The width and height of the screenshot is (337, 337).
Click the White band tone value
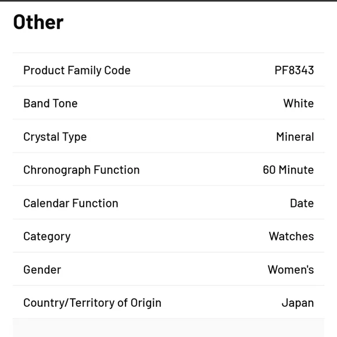tap(299, 103)
